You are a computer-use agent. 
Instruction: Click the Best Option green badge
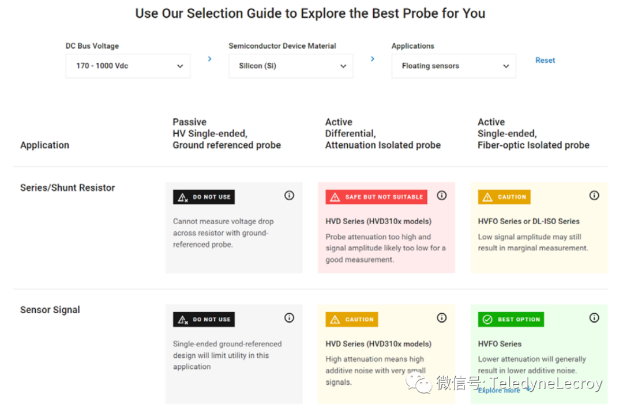point(511,319)
